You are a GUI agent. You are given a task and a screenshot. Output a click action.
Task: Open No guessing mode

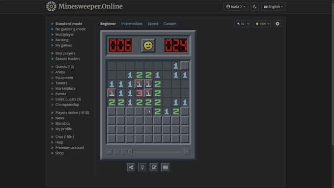pyautogui.click(x=70, y=29)
